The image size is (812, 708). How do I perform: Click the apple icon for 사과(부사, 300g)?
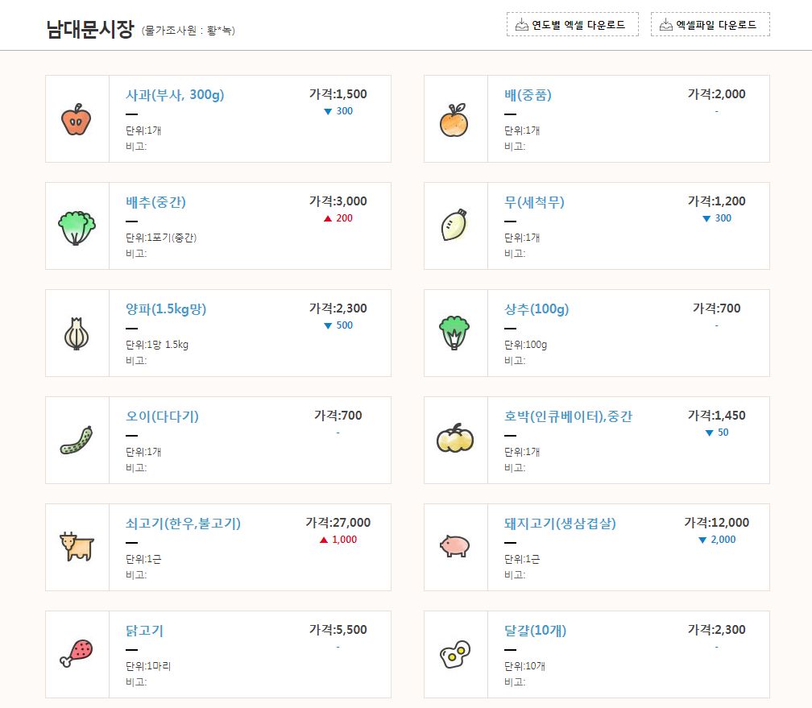pyautogui.click(x=77, y=119)
